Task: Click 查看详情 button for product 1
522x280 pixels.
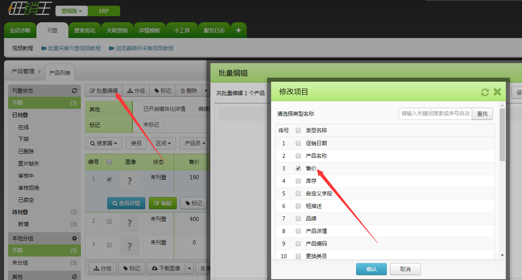Action: [126, 203]
